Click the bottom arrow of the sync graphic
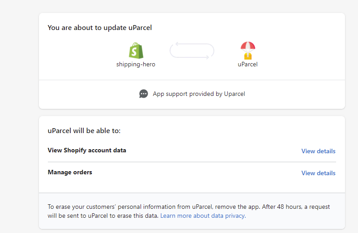The image size is (358, 233). click(192, 57)
